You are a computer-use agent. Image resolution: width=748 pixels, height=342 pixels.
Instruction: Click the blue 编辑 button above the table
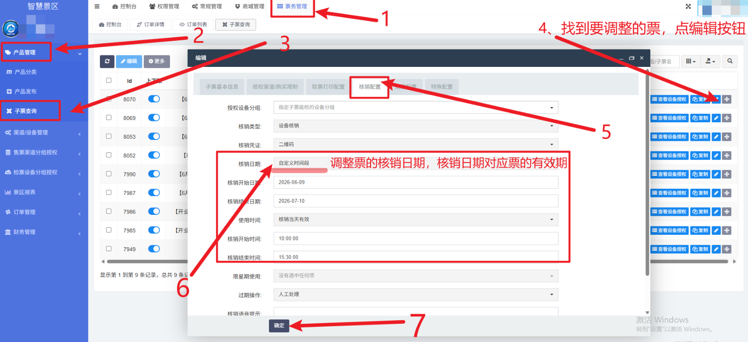point(129,61)
